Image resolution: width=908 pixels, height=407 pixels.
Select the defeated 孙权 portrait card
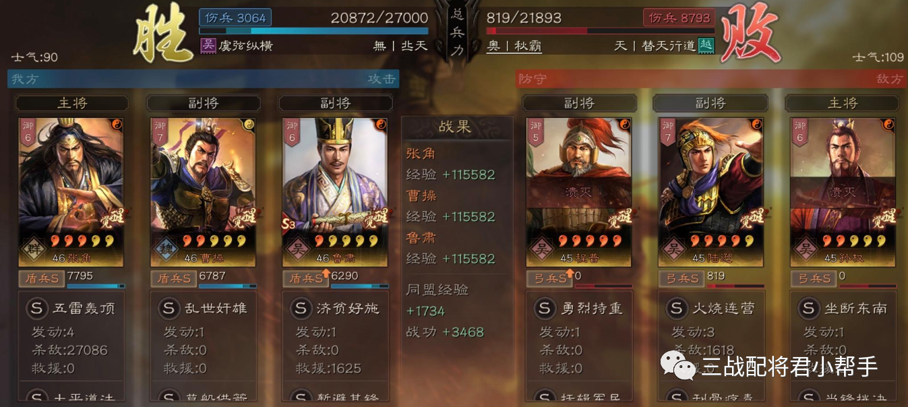(843, 191)
